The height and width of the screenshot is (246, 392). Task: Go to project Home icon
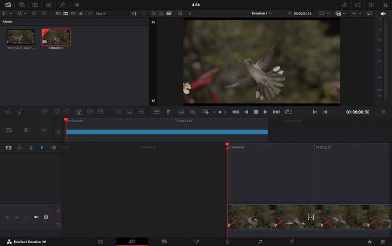(370, 242)
